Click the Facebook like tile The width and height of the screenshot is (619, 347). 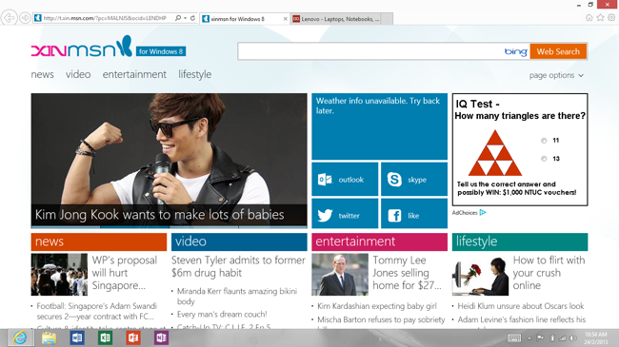(x=414, y=213)
